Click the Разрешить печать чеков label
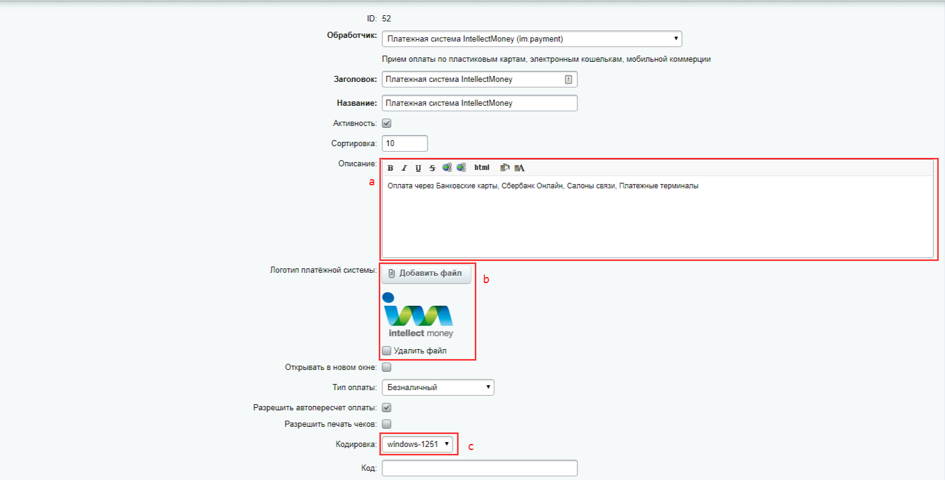This screenshot has width=945, height=480. click(331, 424)
